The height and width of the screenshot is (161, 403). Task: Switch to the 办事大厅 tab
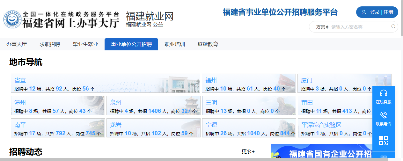click(17, 44)
